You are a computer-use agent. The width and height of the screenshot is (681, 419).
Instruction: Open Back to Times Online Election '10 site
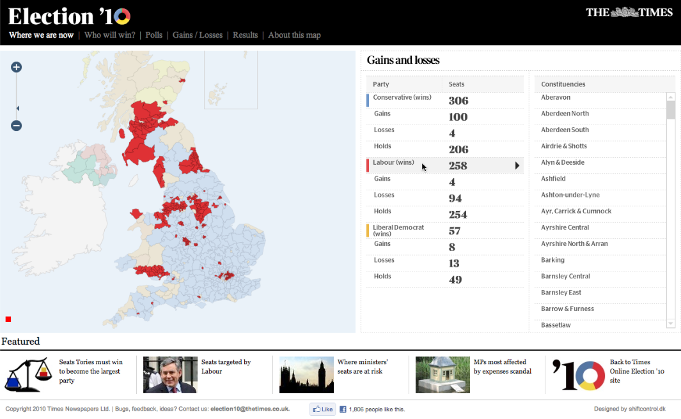click(x=637, y=371)
